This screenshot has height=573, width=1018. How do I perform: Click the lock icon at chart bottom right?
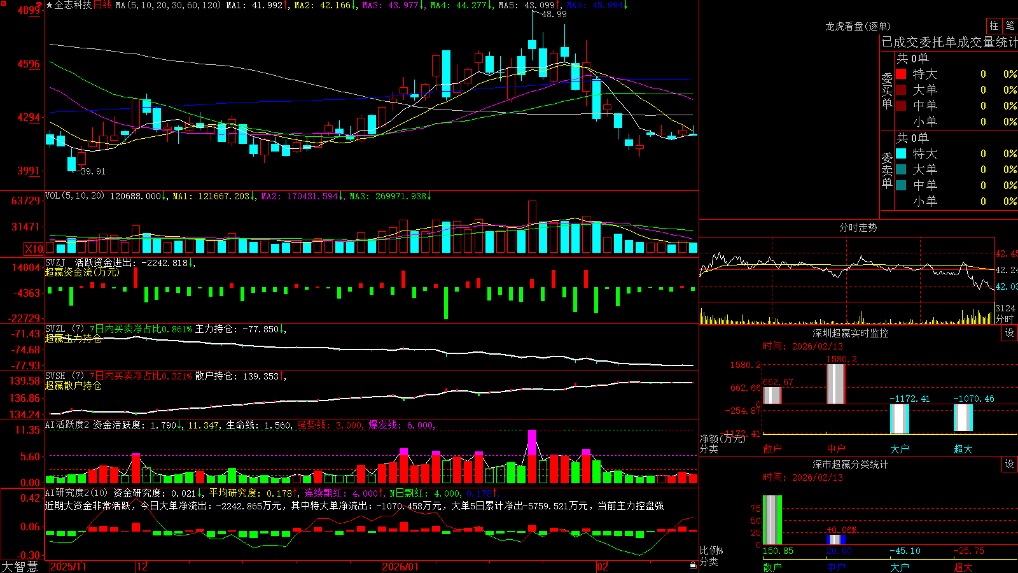(x=694, y=565)
